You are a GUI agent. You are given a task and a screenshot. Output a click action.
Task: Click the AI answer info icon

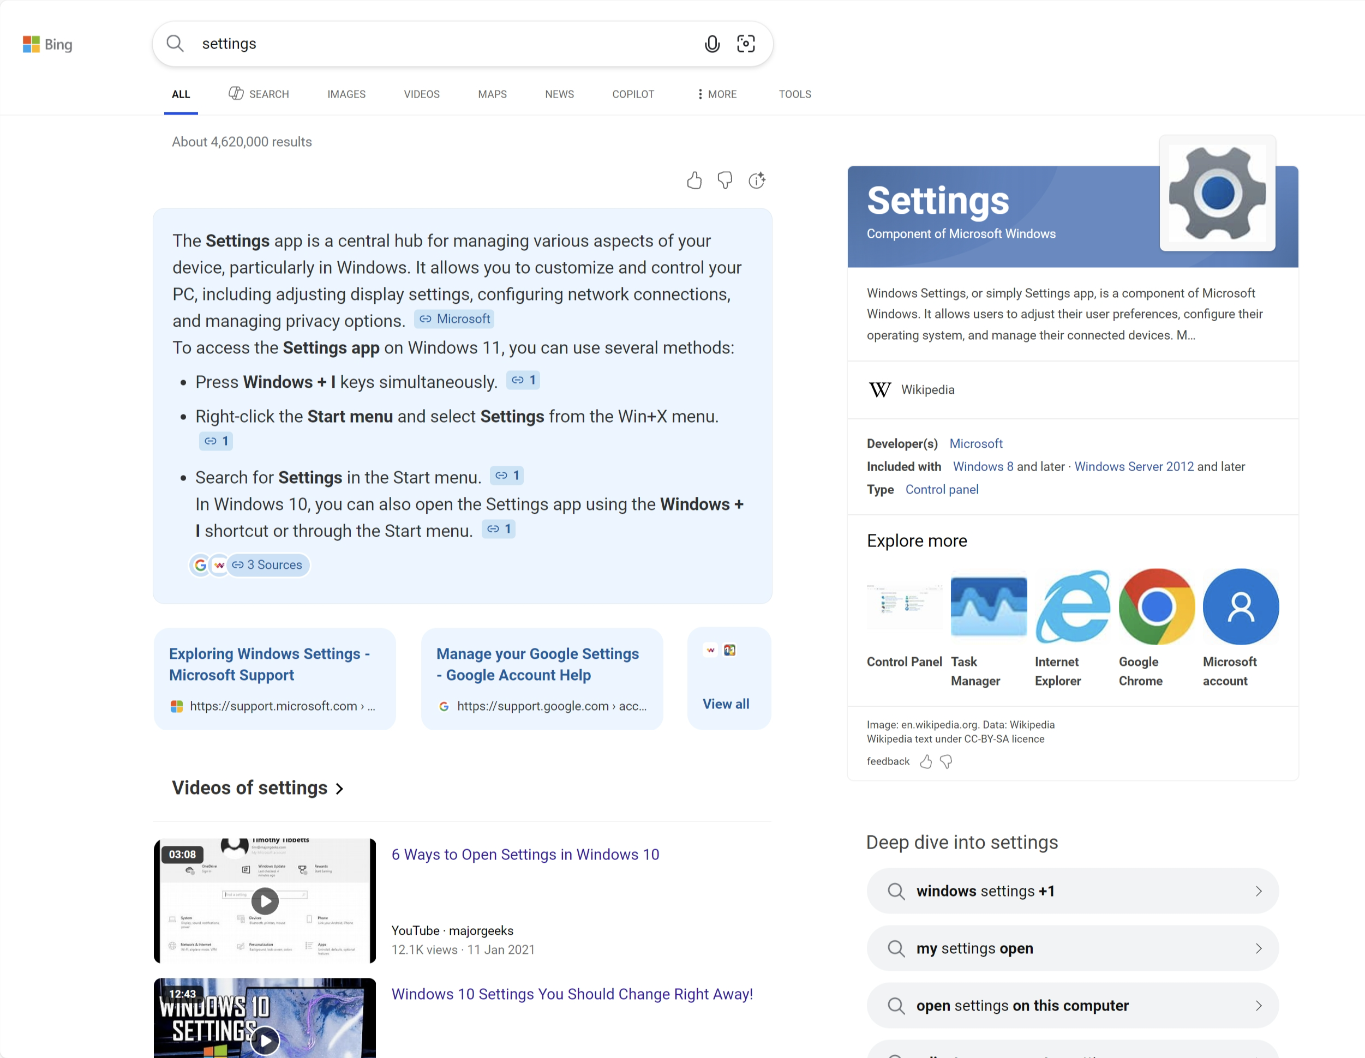point(757,181)
